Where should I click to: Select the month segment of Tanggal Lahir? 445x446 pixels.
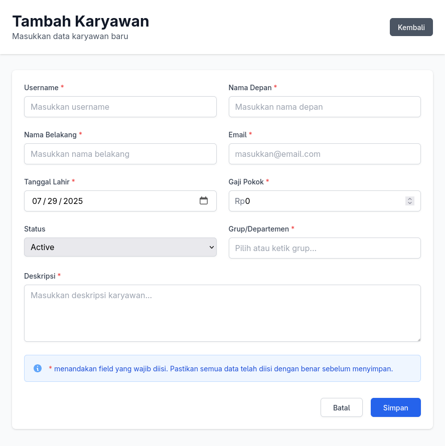[37, 201]
